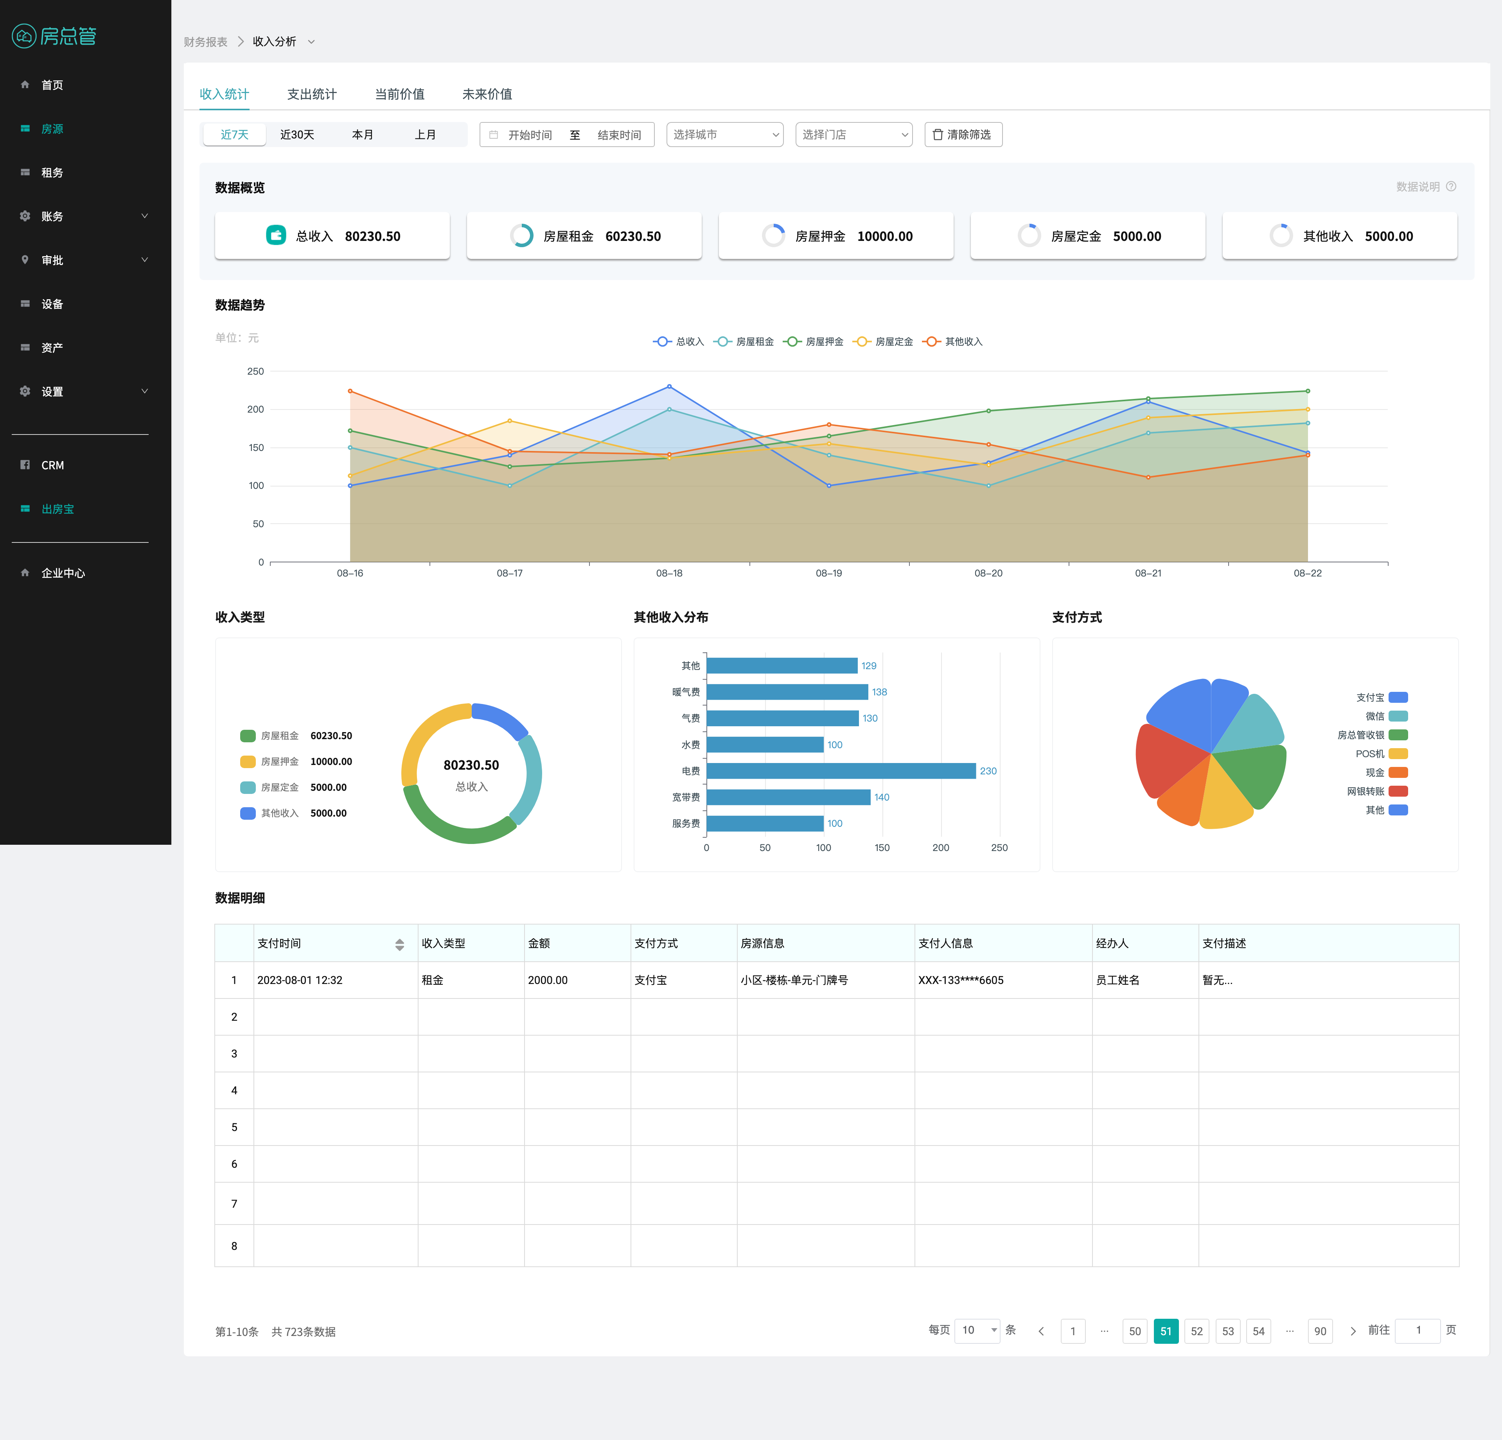Toggle 总收入 series in trend legend
The width and height of the screenshot is (1502, 1440).
(x=678, y=342)
